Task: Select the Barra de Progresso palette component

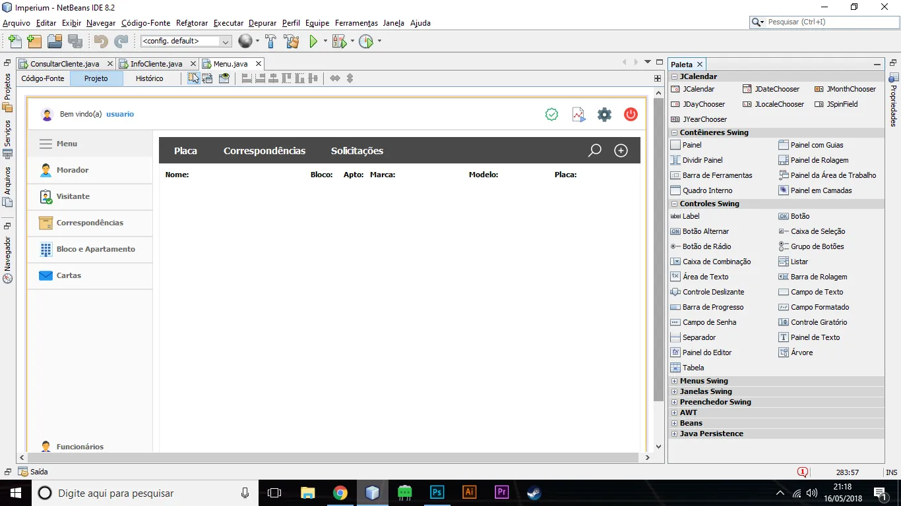Action: click(x=707, y=307)
